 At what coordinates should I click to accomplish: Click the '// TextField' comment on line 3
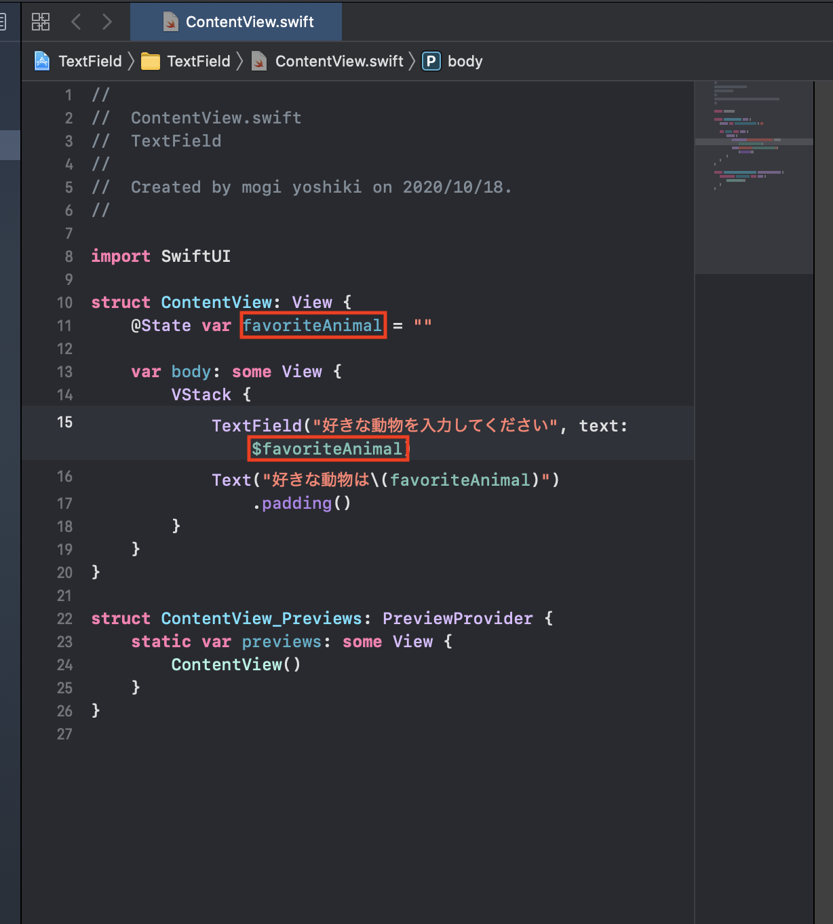pos(157,141)
